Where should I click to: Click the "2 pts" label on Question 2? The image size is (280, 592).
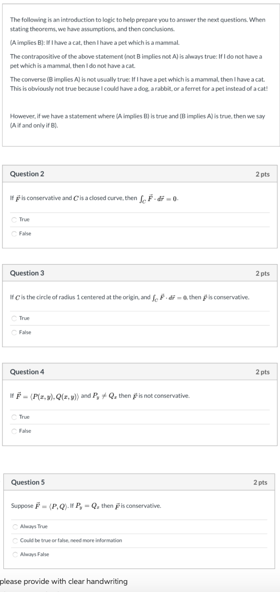click(263, 174)
